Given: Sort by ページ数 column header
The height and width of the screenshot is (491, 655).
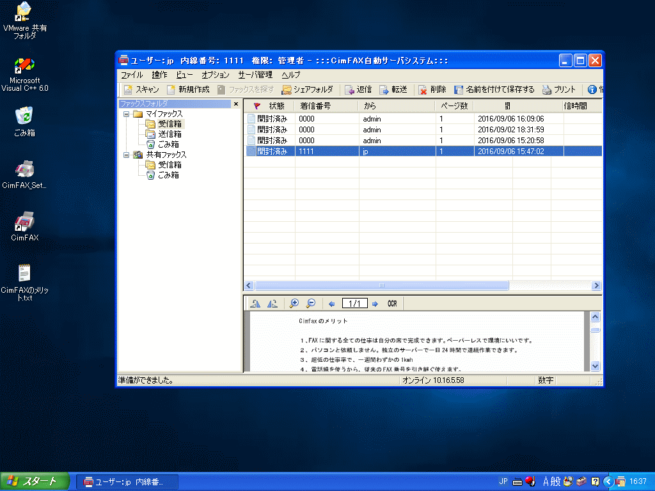Looking at the screenshot, I should point(454,106).
